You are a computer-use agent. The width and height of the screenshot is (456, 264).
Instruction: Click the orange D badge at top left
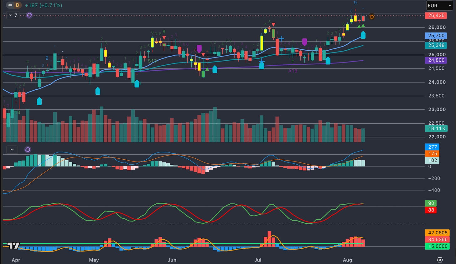[x=18, y=5]
